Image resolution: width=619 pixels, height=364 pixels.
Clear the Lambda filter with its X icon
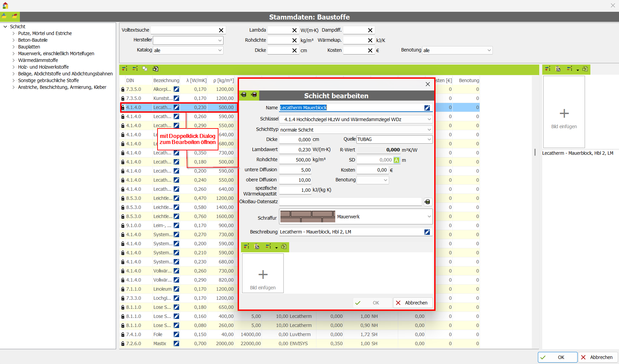coord(295,30)
